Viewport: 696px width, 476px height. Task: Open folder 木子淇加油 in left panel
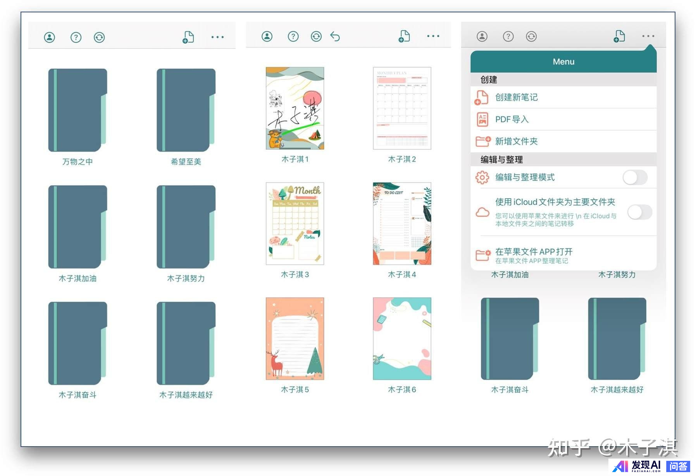tap(78, 227)
